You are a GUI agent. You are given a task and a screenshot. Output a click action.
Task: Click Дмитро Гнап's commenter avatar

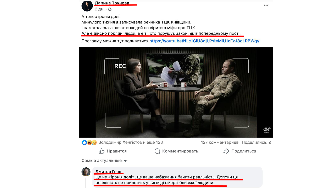(x=86, y=172)
